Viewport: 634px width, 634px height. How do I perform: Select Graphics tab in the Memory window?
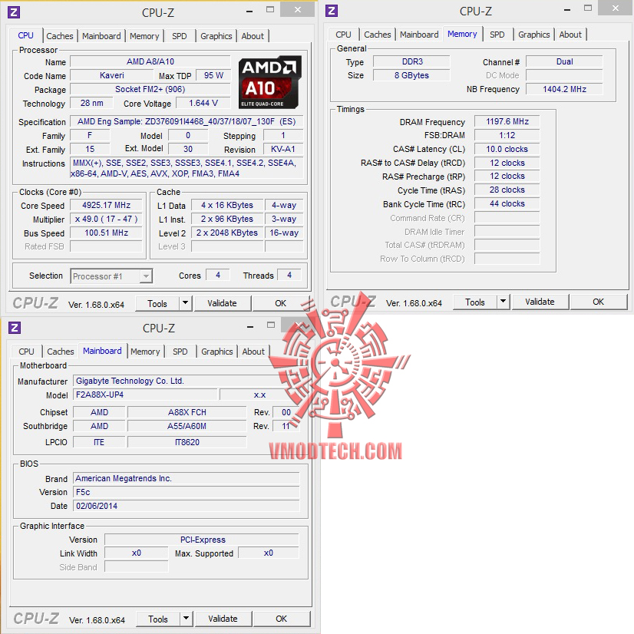(x=534, y=35)
